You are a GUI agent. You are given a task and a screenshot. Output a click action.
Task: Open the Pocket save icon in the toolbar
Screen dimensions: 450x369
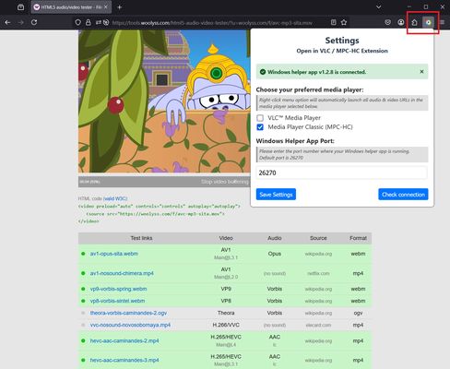point(388,22)
